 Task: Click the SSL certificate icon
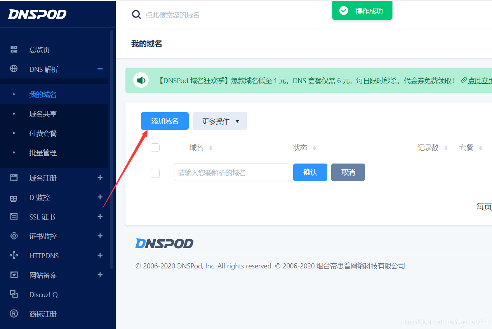tap(14, 216)
